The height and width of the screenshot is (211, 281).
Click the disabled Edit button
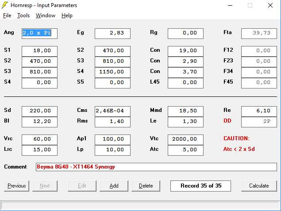pyautogui.click(x=82, y=186)
